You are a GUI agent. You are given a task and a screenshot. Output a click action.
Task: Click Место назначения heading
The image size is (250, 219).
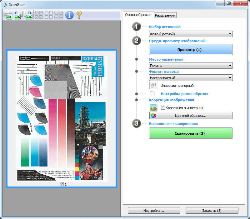pos(166,59)
